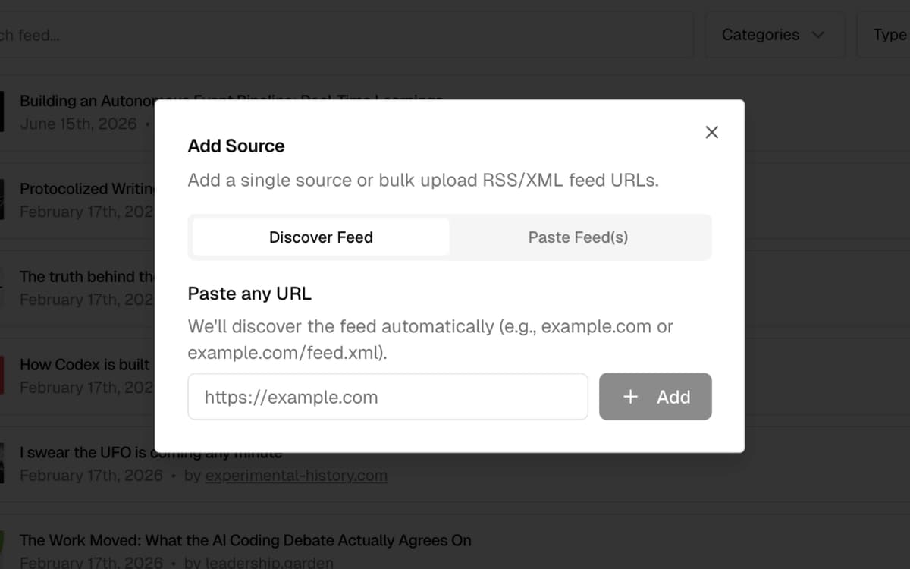The width and height of the screenshot is (910, 569).
Task: Click the https://example.com URL input field
Action: point(388,396)
